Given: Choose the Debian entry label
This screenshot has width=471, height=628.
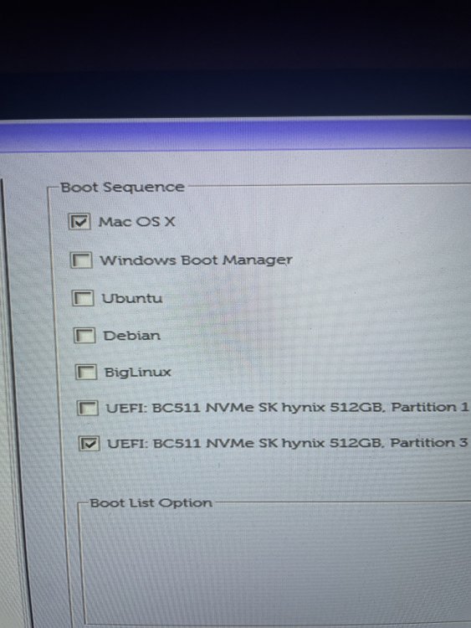Looking at the screenshot, I should 131,335.
